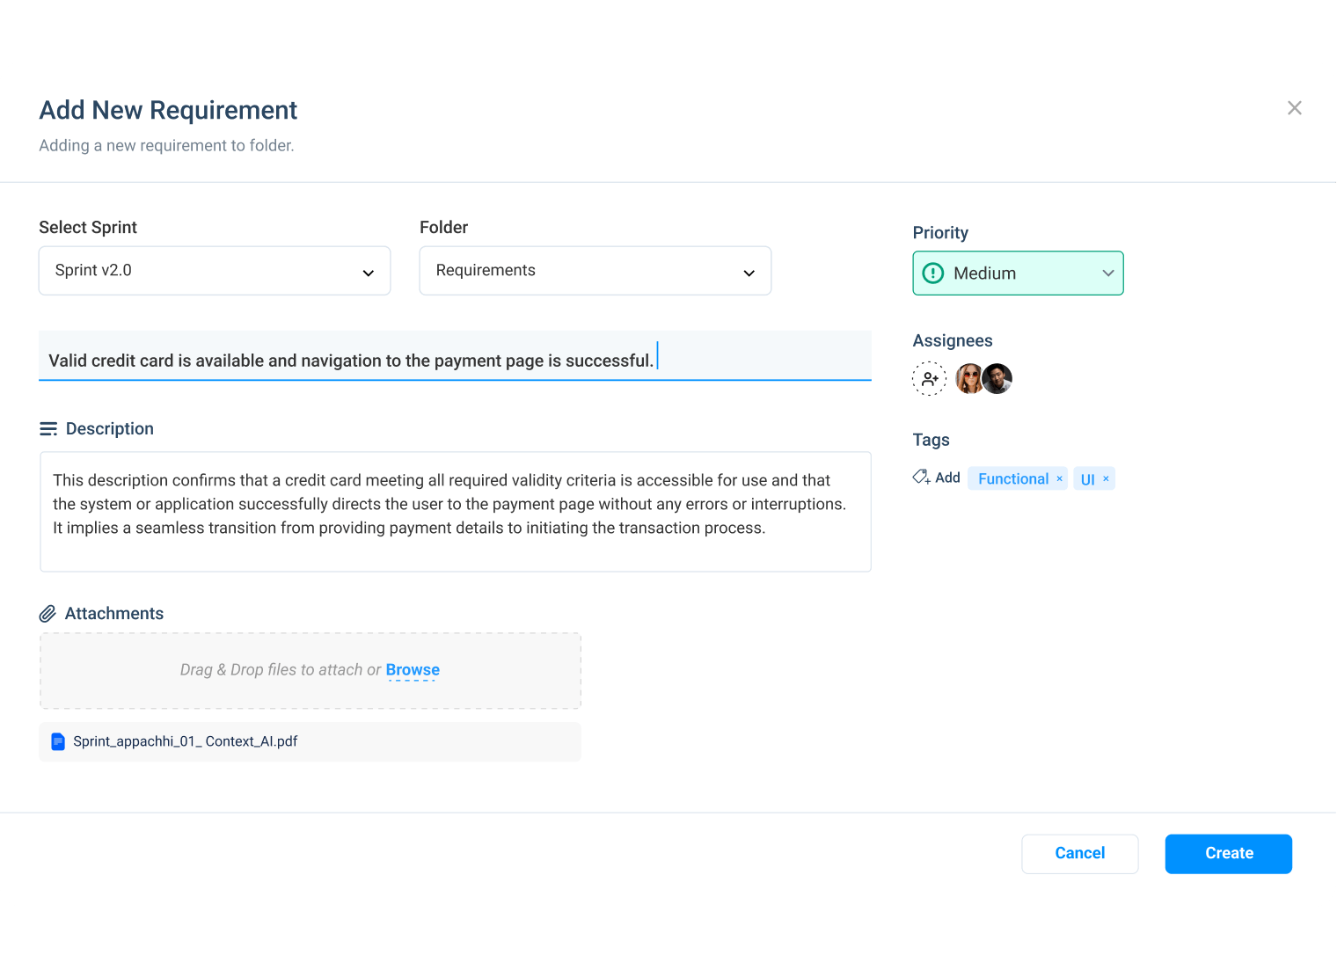Remove the UI tag
The image size is (1337, 970).
1106,478
